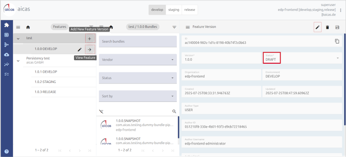Open the Features panel hamburger menu
The height and width of the screenshot is (157, 346).
(x=18, y=27)
